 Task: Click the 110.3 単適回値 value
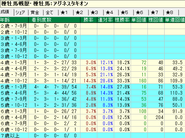tap(176, 93)
